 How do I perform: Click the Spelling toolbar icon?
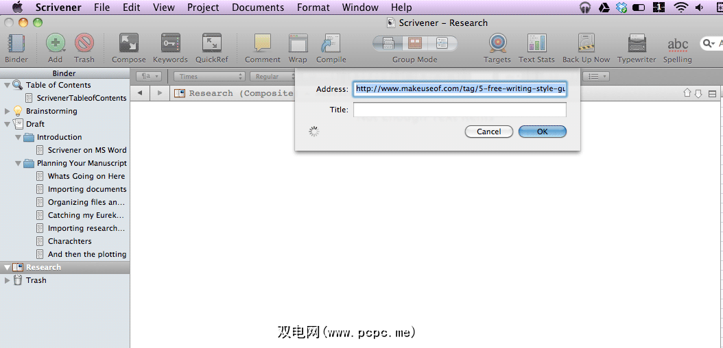point(677,45)
